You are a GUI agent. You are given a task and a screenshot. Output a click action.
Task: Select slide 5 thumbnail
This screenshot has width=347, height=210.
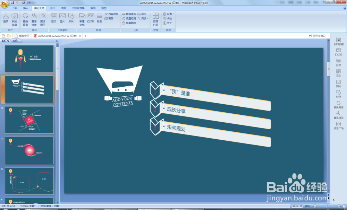[29, 181]
